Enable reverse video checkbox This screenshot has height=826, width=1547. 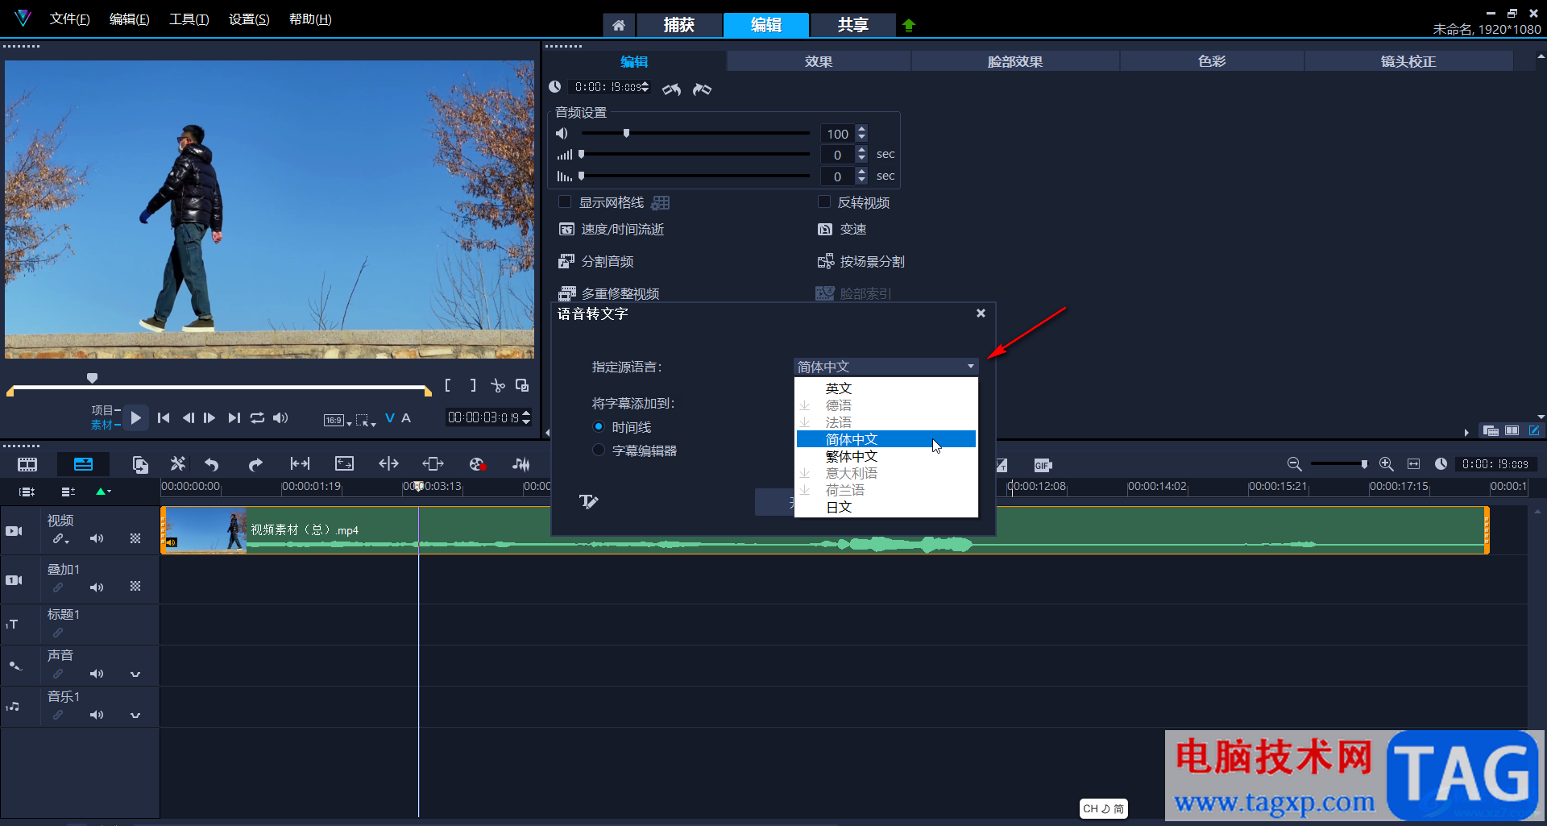tap(823, 201)
